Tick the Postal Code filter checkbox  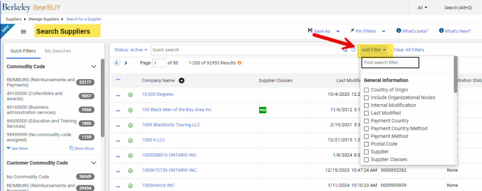pyautogui.click(x=366, y=144)
